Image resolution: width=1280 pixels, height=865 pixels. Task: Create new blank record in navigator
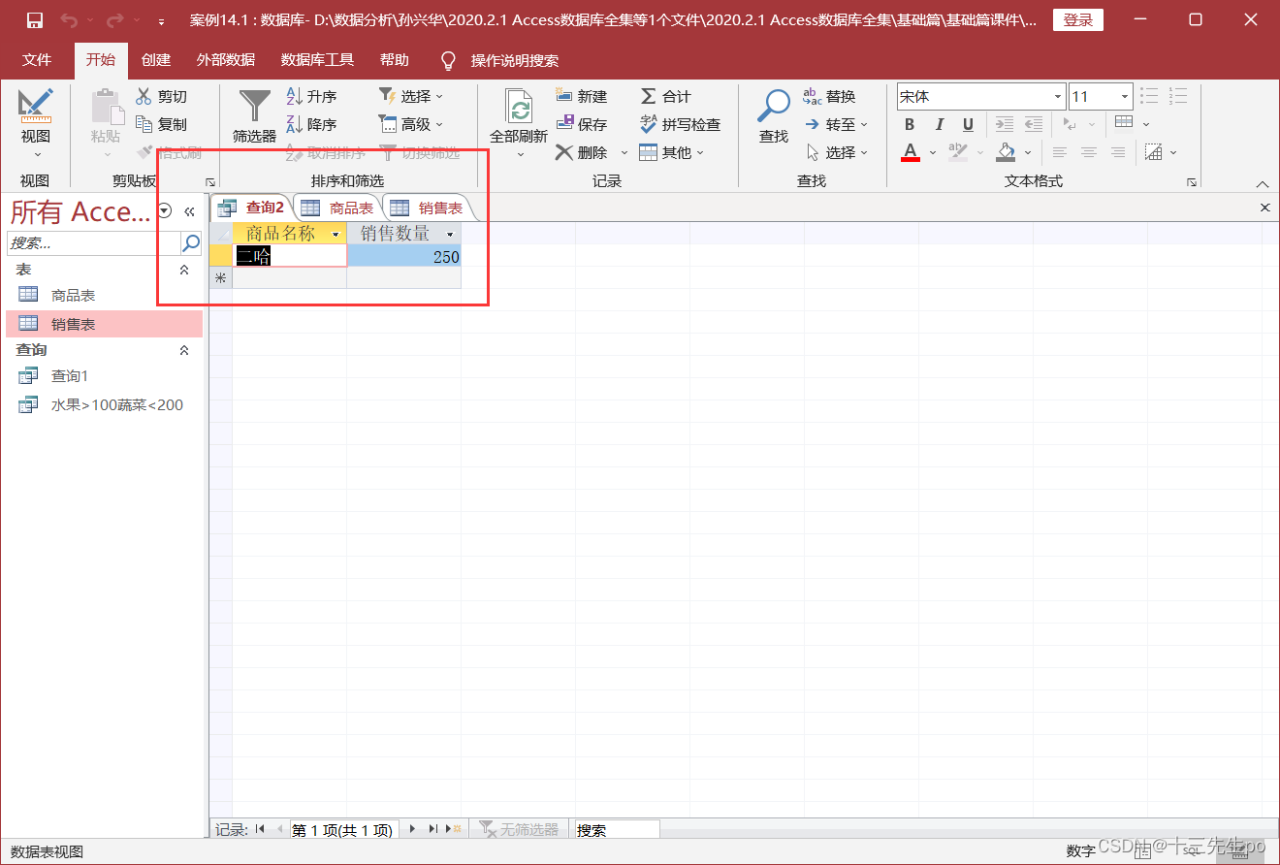point(453,829)
